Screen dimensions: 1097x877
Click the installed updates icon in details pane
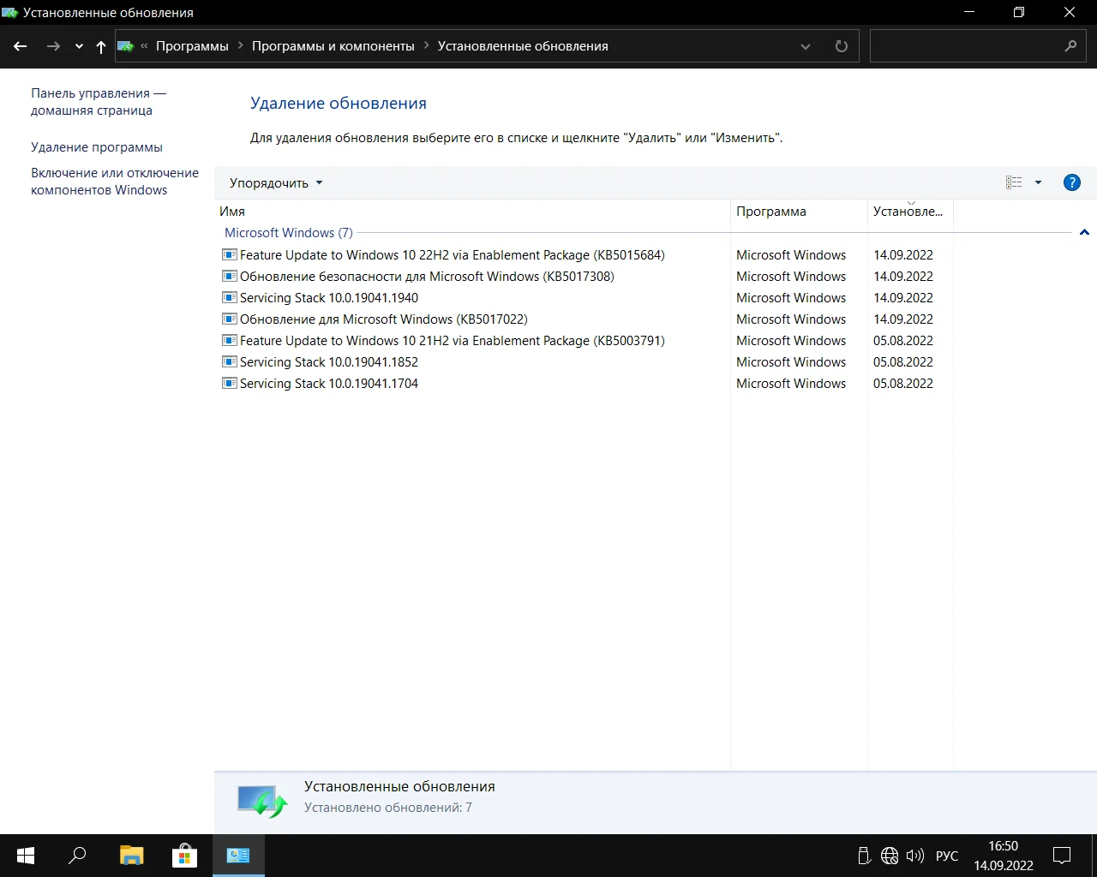(x=261, y=802)
